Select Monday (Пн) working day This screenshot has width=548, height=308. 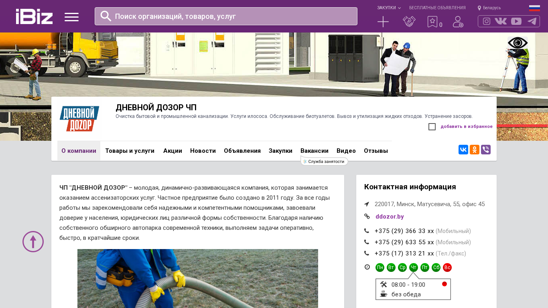click(380, 267)
